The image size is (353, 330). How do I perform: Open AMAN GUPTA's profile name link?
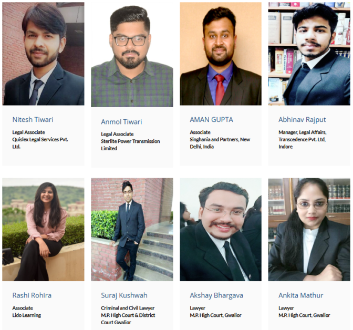click(x=211, y=119)
